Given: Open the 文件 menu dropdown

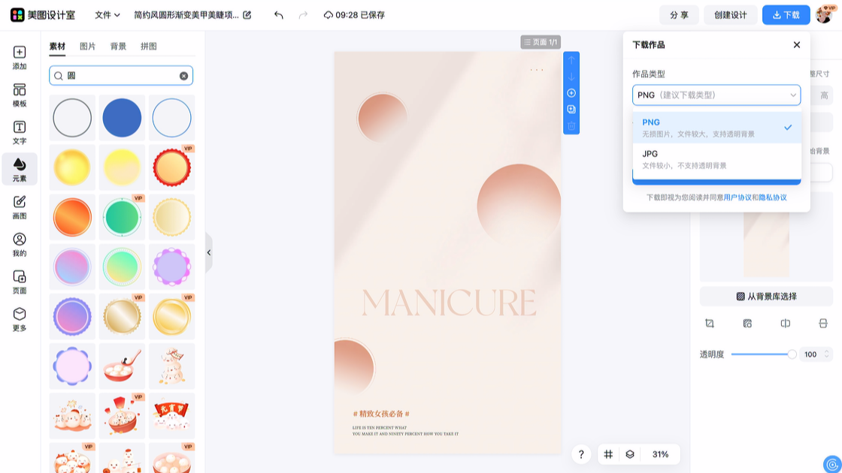Looking at the screenshot, I should click(108, 15).
